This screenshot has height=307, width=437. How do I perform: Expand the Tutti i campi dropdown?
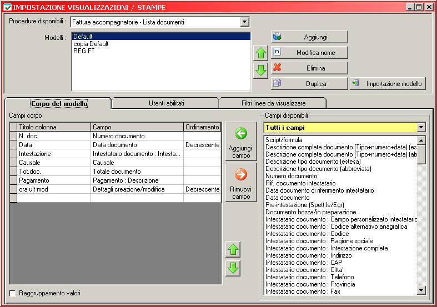421,128
